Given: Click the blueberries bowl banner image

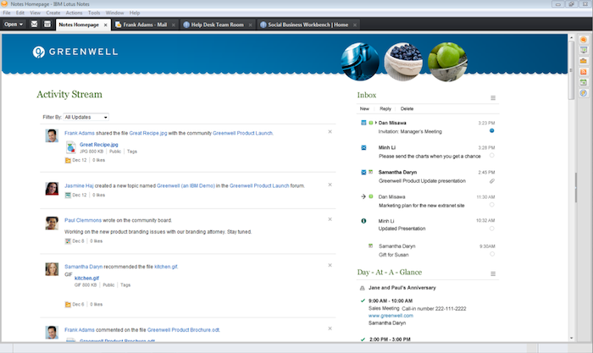Looking at the screenshot, I should click(403, 62).
